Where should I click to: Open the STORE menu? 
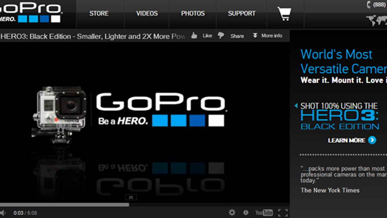[x=99, y=14]
